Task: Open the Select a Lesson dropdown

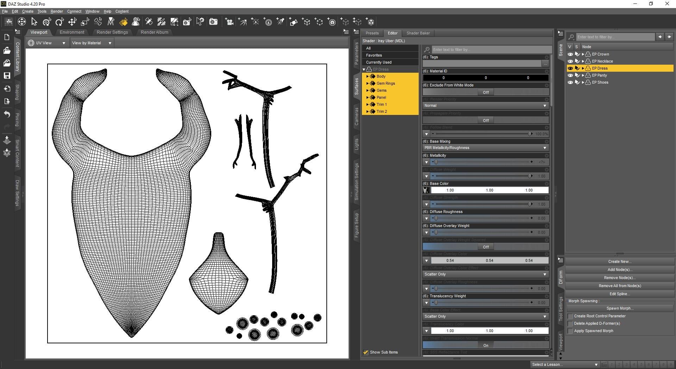Action: coord(565,364)
